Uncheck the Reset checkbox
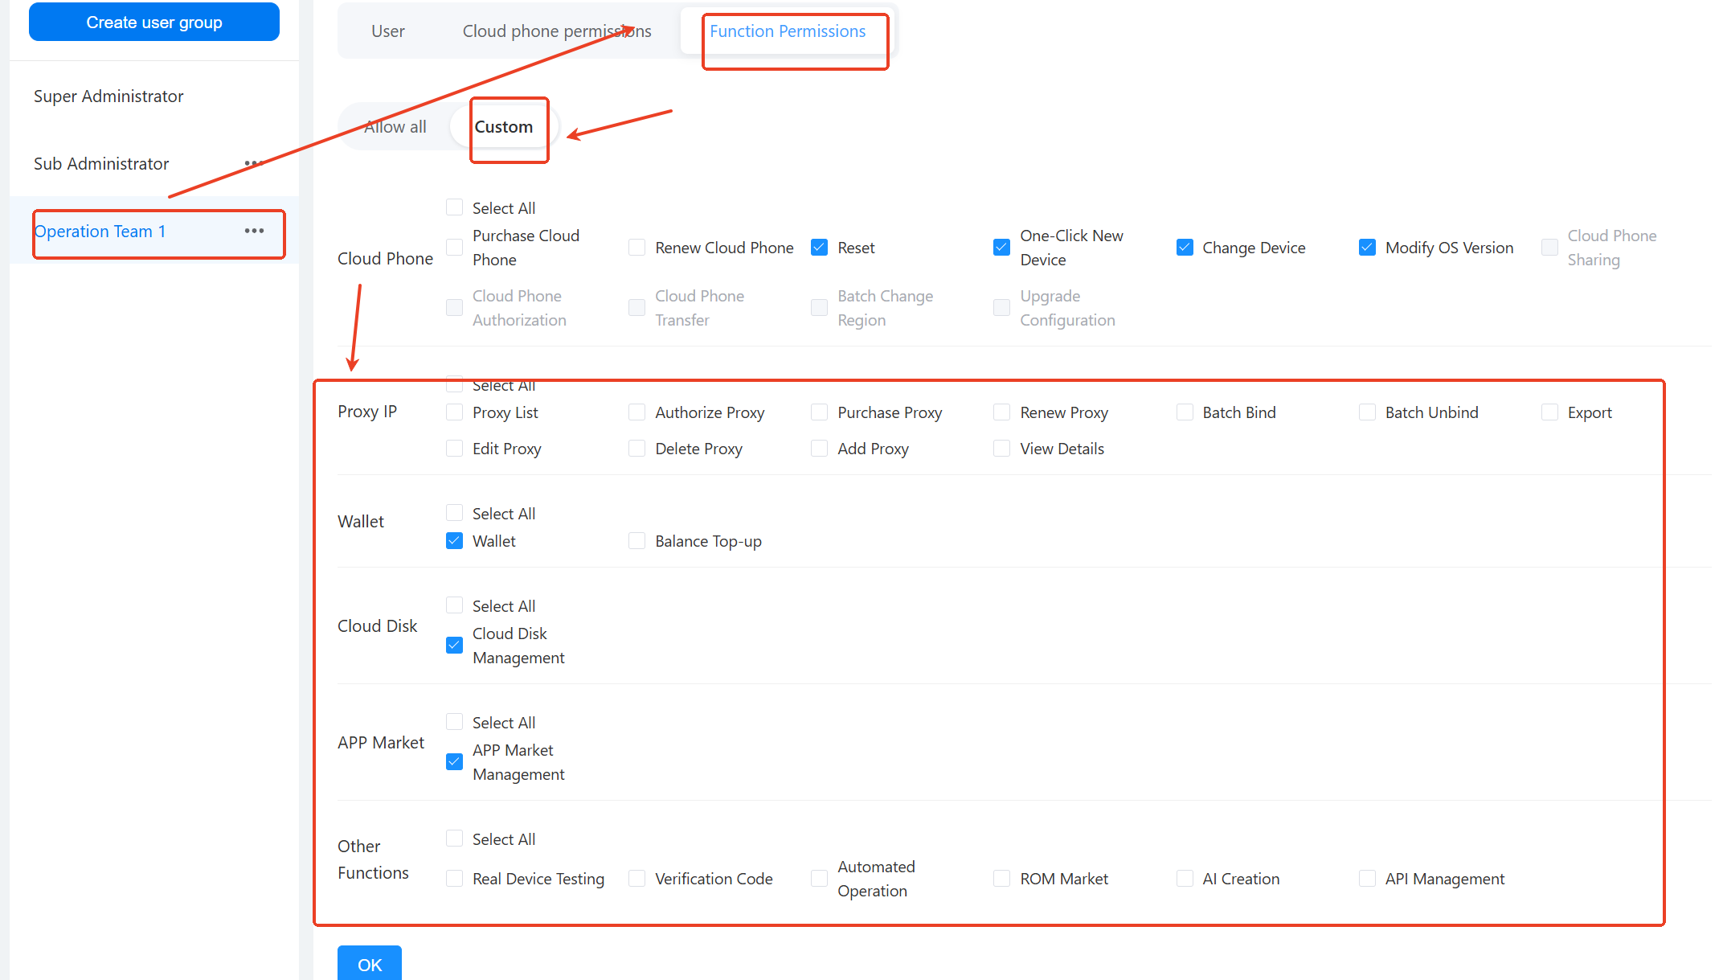 (x=819, y=248)
